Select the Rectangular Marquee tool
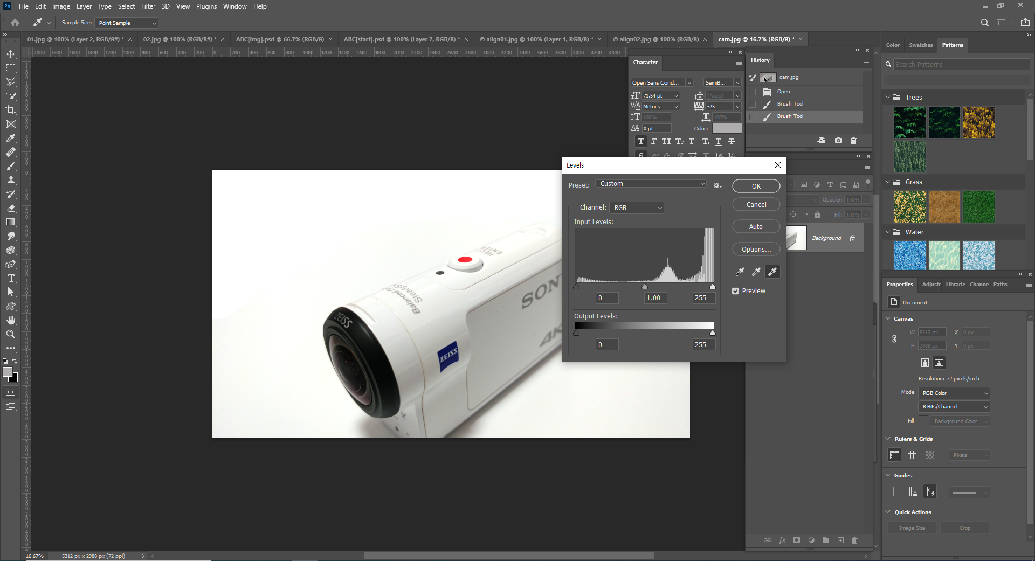Image resolution: width=1035 pixels, height=561 pixels. click(x=11, y=68)
